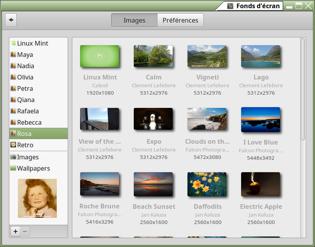315x247 pixels.
Task: Choose the Qiana collection in list
Action: tap(38, 100)
